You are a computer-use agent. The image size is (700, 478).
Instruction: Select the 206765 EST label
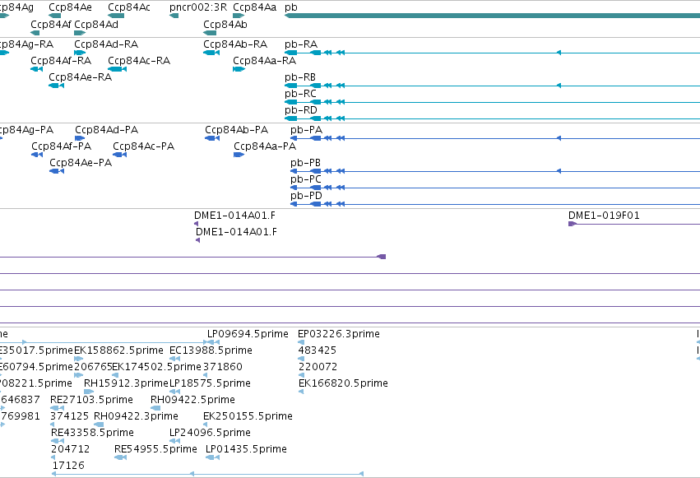pyautogui.click(x=93, y=367)
